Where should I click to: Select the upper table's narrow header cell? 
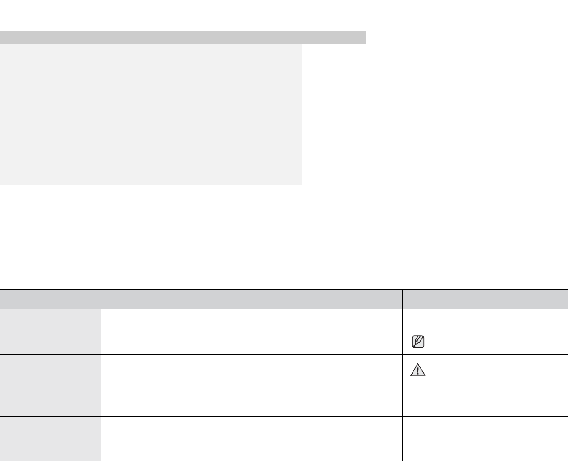coord(334,37)
